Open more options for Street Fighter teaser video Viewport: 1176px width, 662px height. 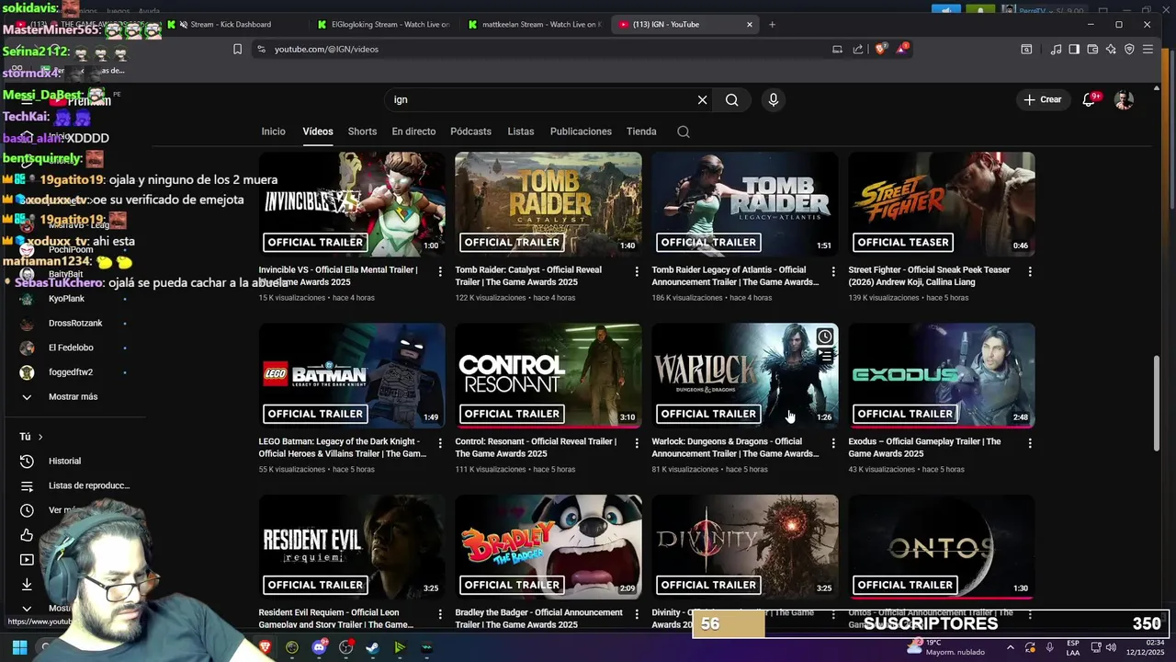(x=1030, y=271)
